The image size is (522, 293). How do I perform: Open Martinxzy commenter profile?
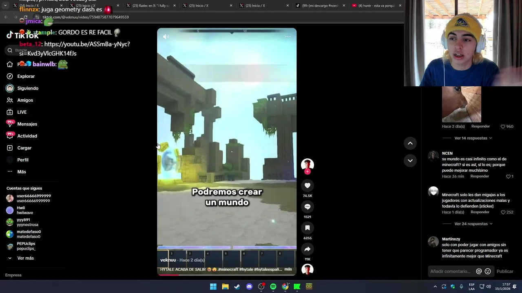coord(451,239)
